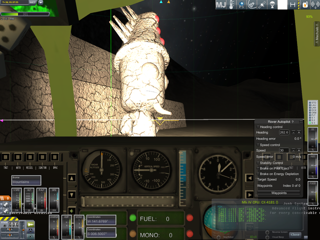This screenshot has height=240, width=320.
Task: Toggle Stability Control checkbox
Action: (258, 163)
